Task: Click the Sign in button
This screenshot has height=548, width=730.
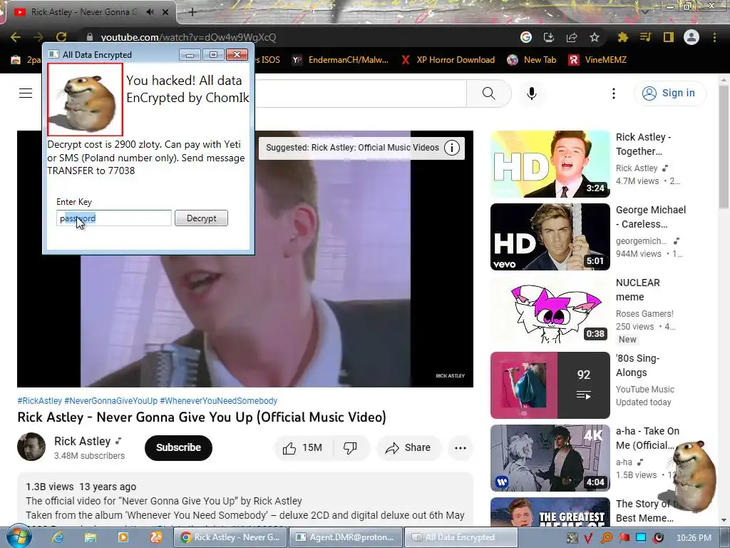Action: 669,93
